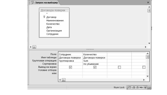Check display checkbox in third grid column

(119, 67)
